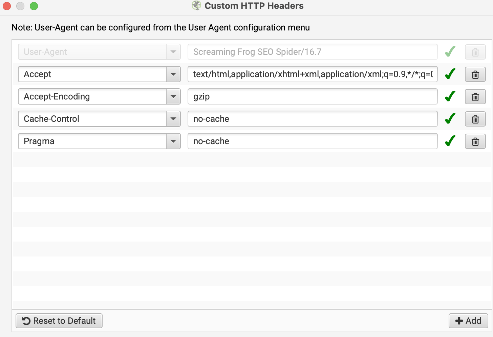
Task: Click the faded checkmark beside User-Agent
Action: pyautogui.click(x=450, y=51)
